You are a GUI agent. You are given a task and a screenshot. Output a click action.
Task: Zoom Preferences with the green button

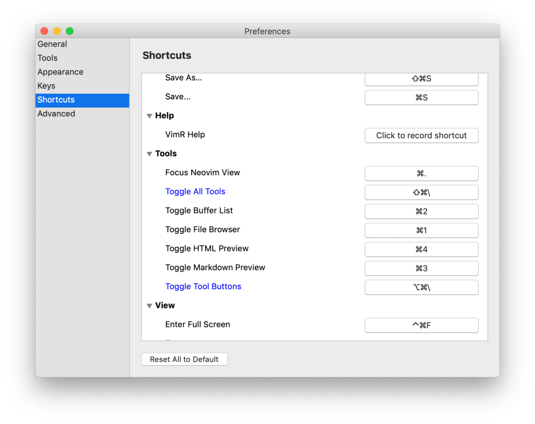[x=70, y=31]
